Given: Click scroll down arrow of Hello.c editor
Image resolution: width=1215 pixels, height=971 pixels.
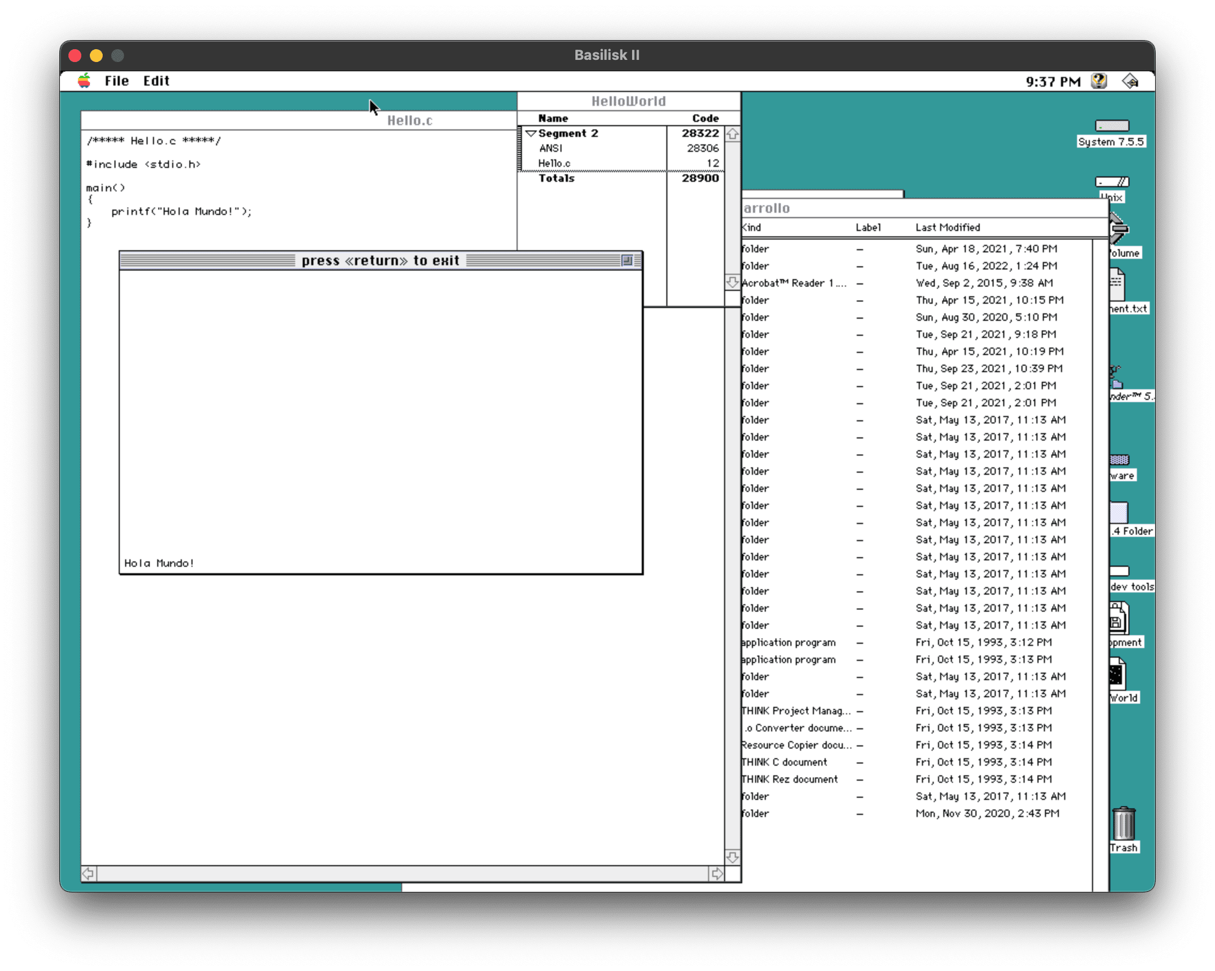Looking at the screenshot, I should [732, 857].
